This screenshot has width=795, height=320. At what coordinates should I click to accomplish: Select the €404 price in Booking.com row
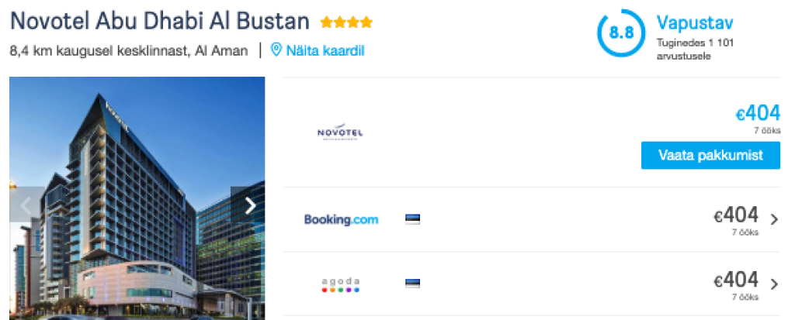[736, 216]
